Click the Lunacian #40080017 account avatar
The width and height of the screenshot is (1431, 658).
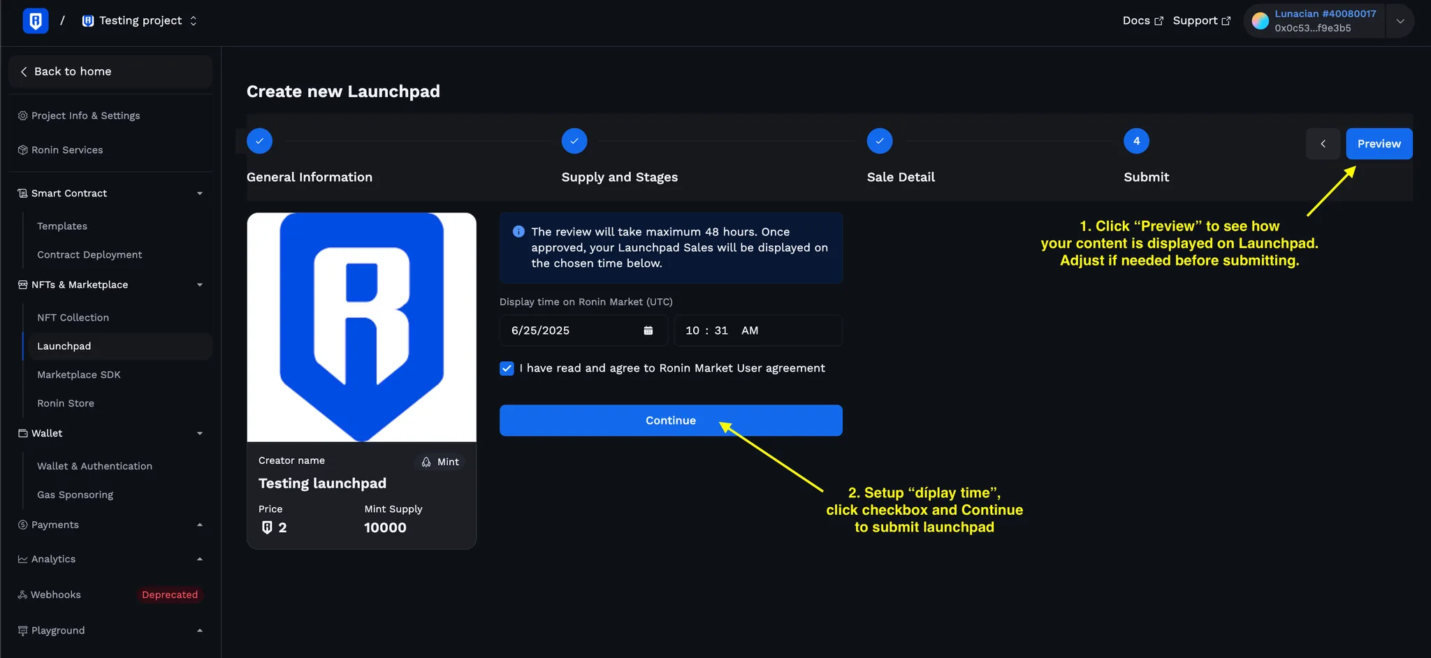click(1260, 21)
